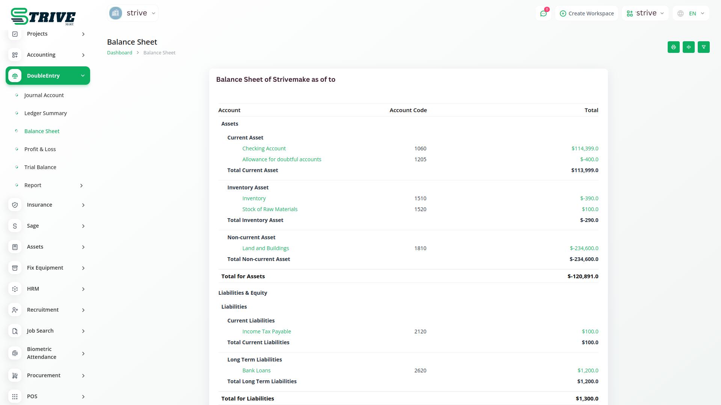Open Profit & Loss menu item
721x405 pixels.
click(x=40, y=149)
